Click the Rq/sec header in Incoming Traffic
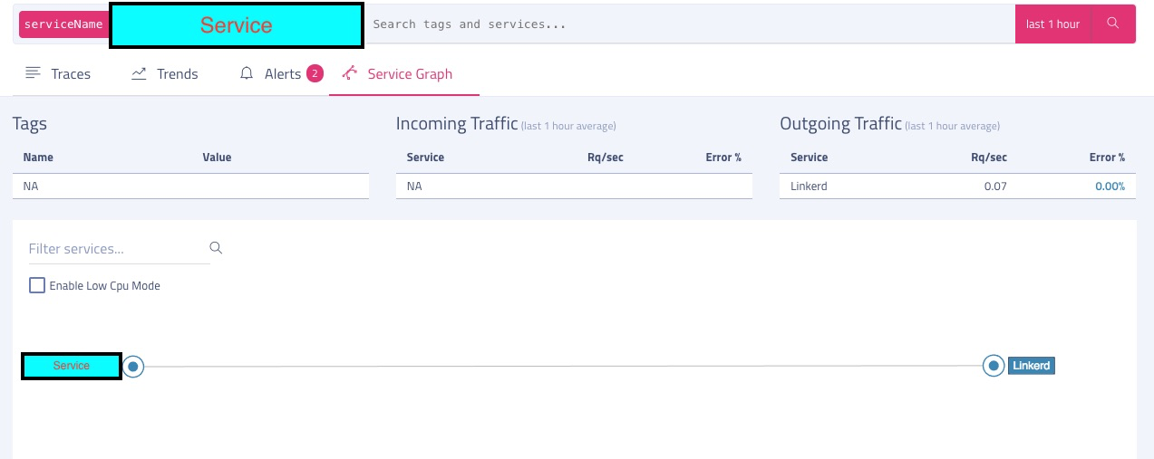 (x=606, y=158)
